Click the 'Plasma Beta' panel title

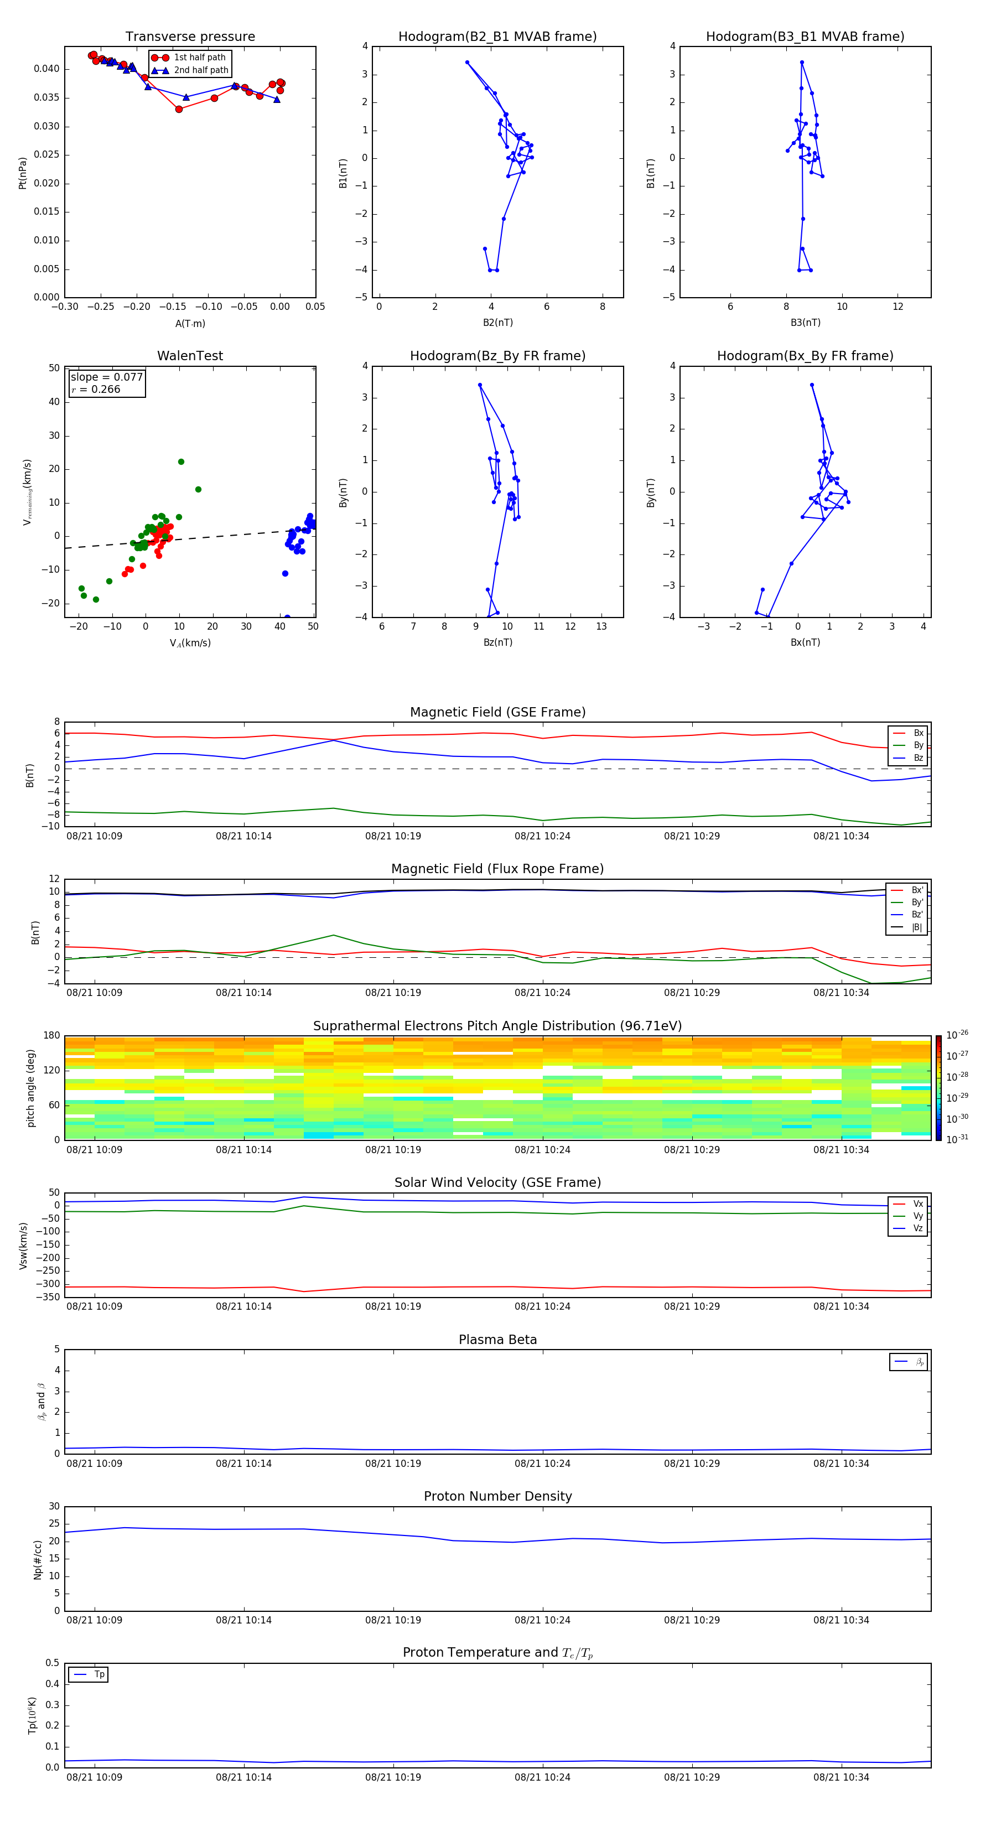coord(497,1340)
